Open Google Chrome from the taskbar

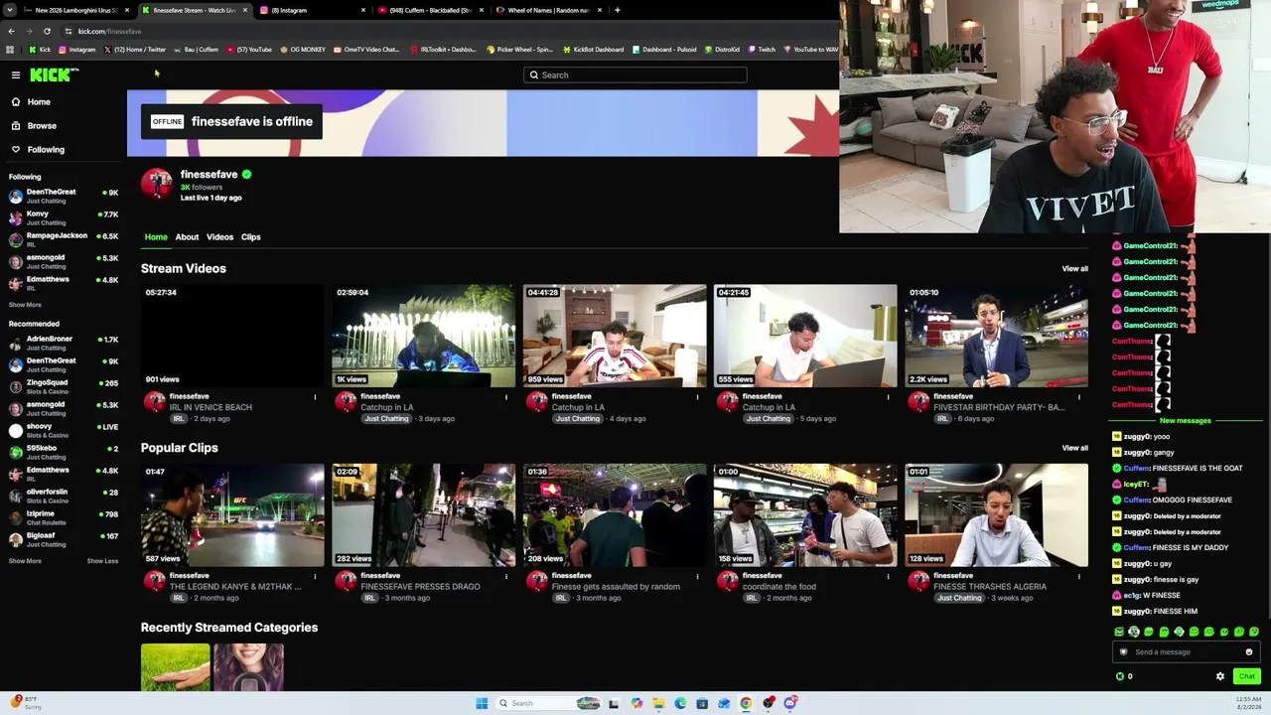(746, 703)
